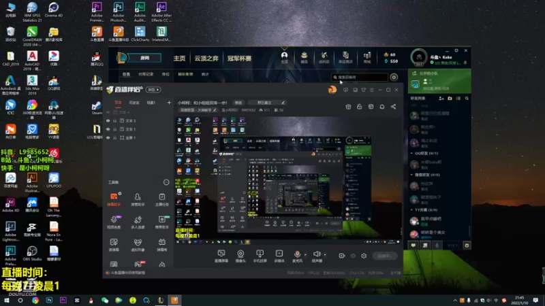Screen dimensions: 545x306
Task: Open the 弹幕助手 tool in the toolbox
Action: click(x=114, y=199)
